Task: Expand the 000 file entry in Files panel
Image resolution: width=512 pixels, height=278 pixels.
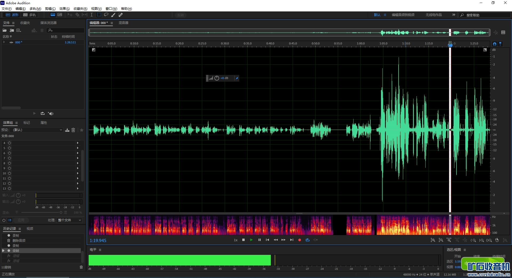Action: pos(4,42)
